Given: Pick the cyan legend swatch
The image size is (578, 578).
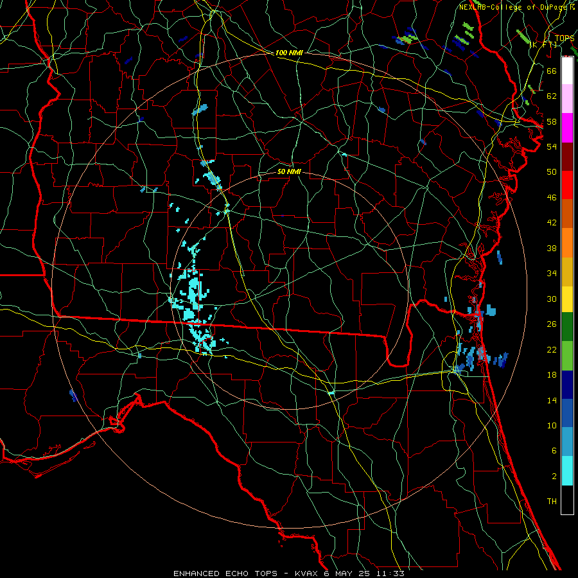Looking at the screenshot, I should pyautogui.click(x=567, y=471).
